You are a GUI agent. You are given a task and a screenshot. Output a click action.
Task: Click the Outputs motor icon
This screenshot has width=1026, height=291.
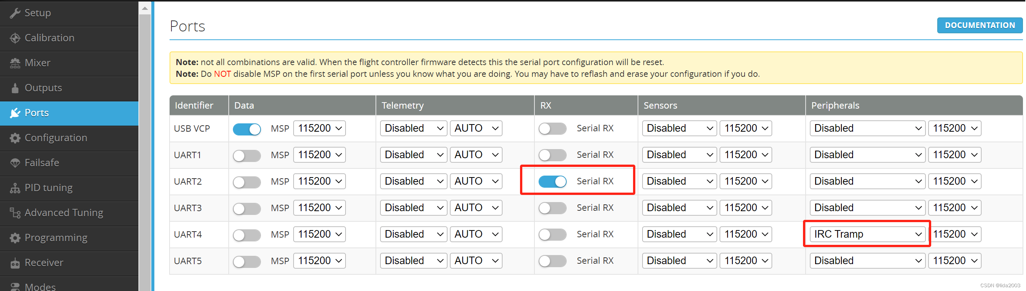[15, 88]
